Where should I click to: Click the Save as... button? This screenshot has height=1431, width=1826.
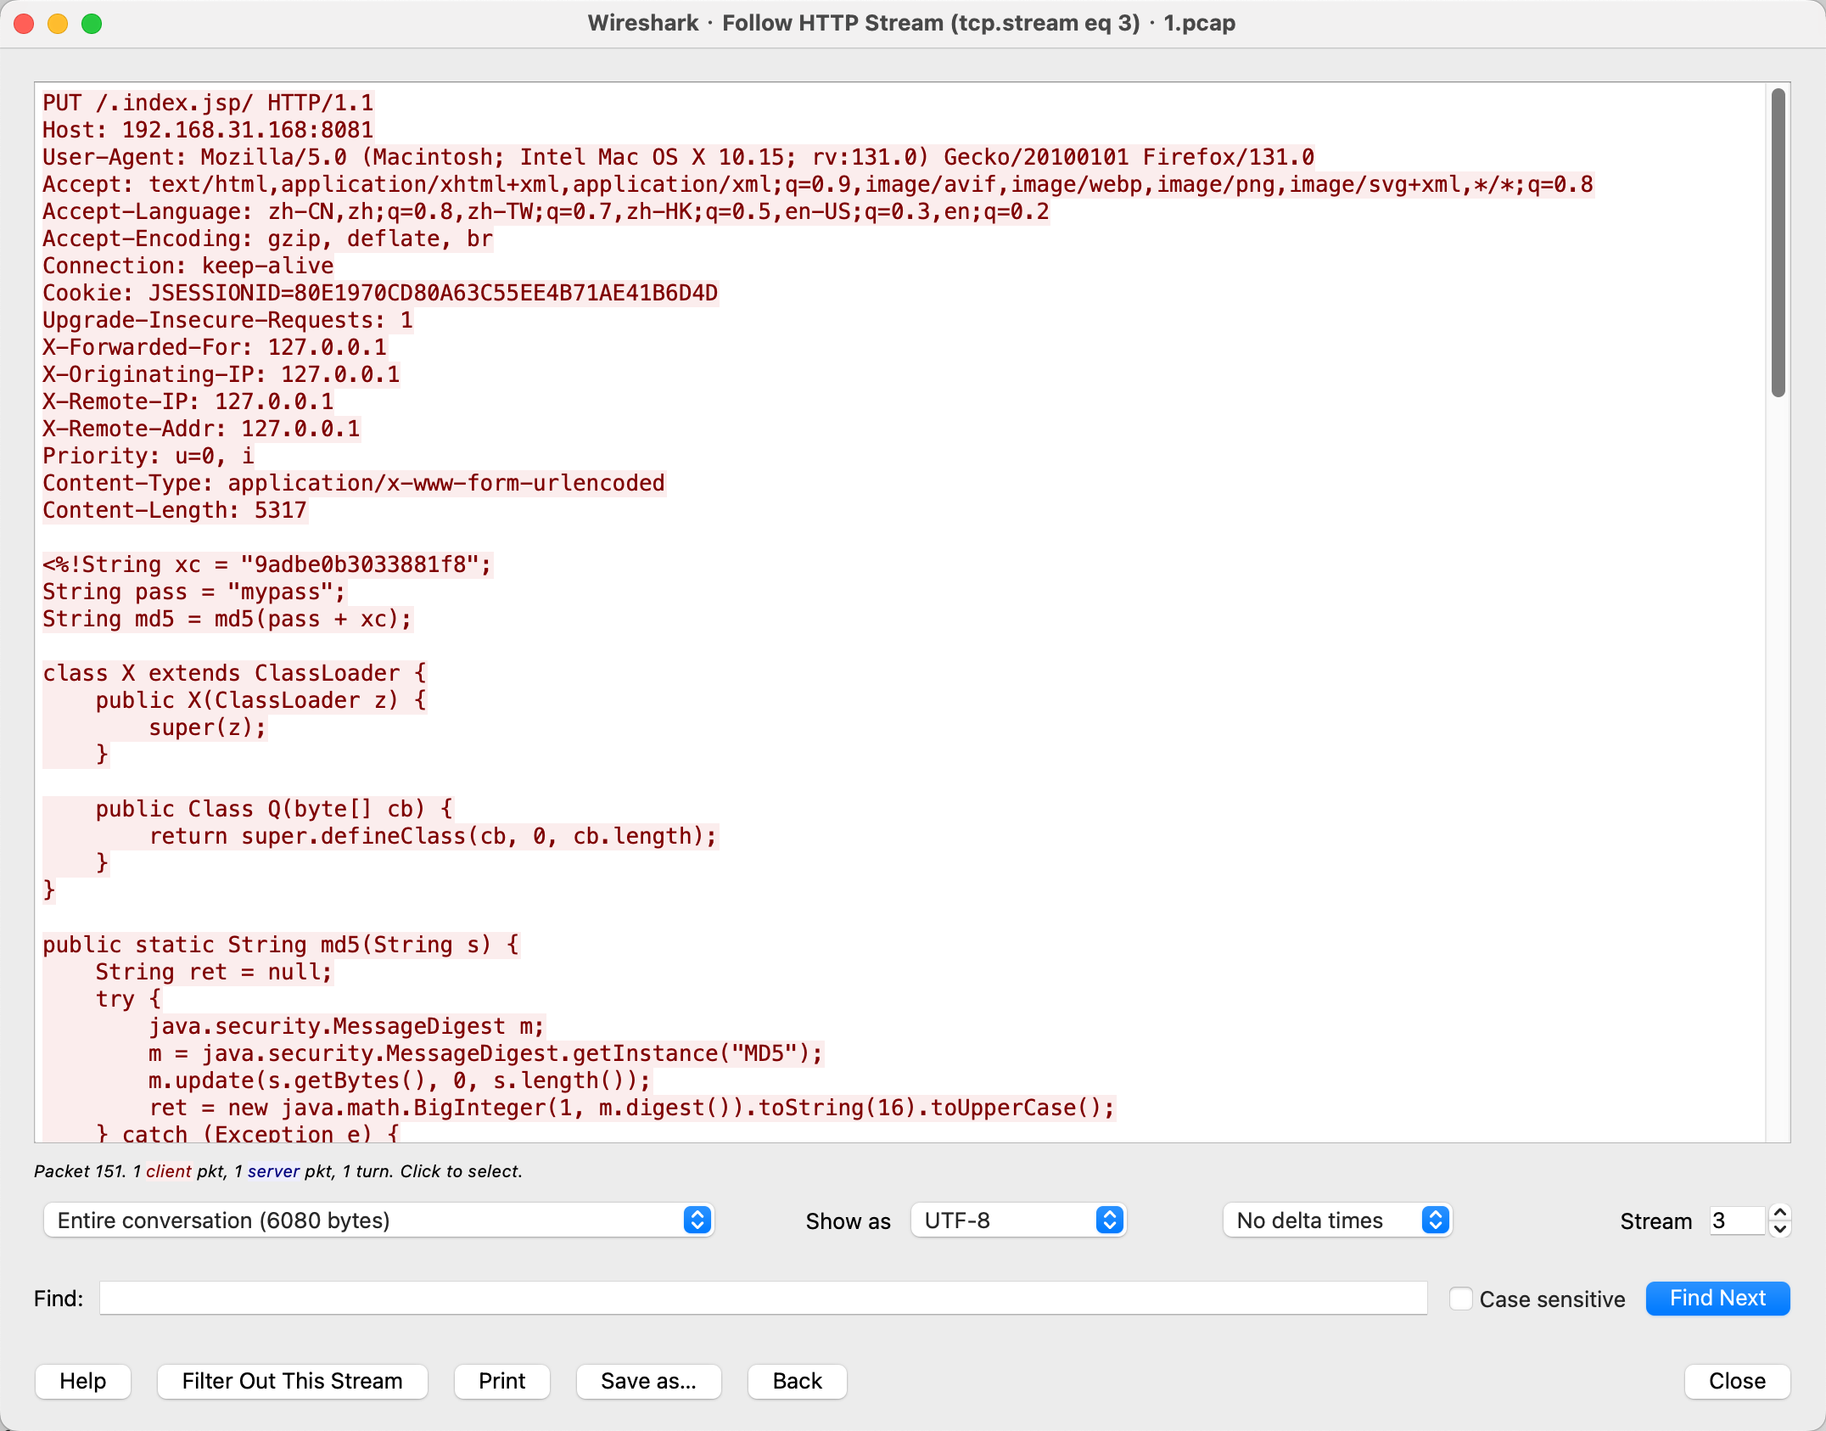(648, 1381)
